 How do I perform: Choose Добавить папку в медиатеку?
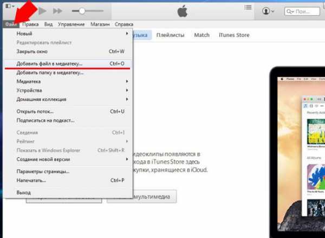click(x=49, y=72)
